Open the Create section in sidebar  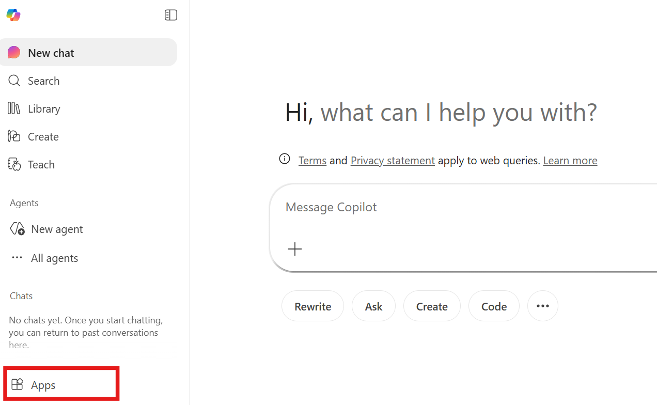point(88,136)
